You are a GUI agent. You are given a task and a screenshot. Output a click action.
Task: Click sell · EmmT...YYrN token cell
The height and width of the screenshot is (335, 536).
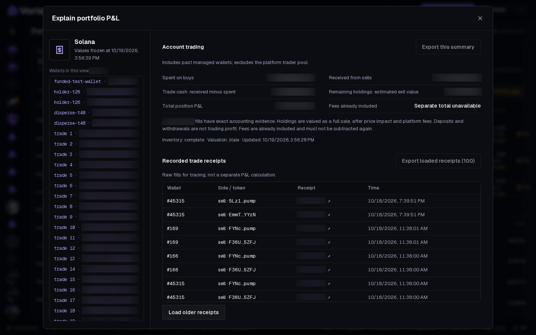coord(237,215)
